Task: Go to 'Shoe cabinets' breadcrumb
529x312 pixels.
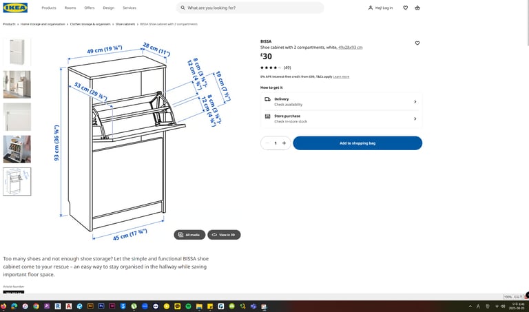Action: pos(125,24)
